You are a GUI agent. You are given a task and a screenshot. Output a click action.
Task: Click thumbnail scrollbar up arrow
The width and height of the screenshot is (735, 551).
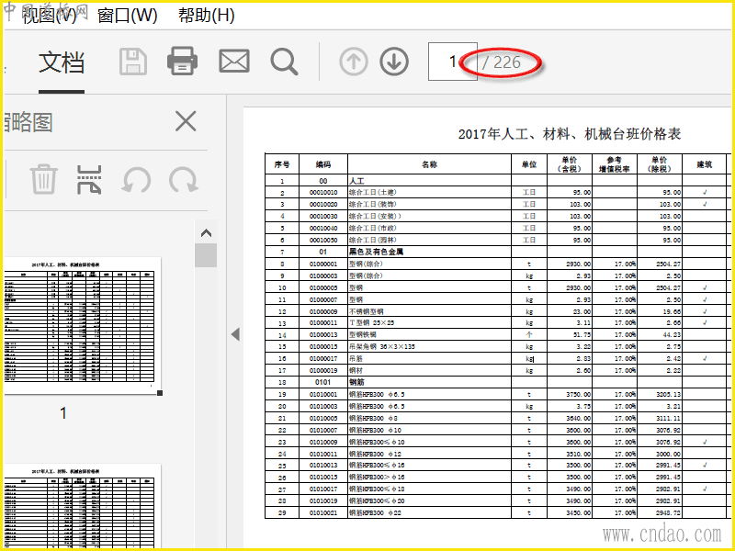coord(206,233)
